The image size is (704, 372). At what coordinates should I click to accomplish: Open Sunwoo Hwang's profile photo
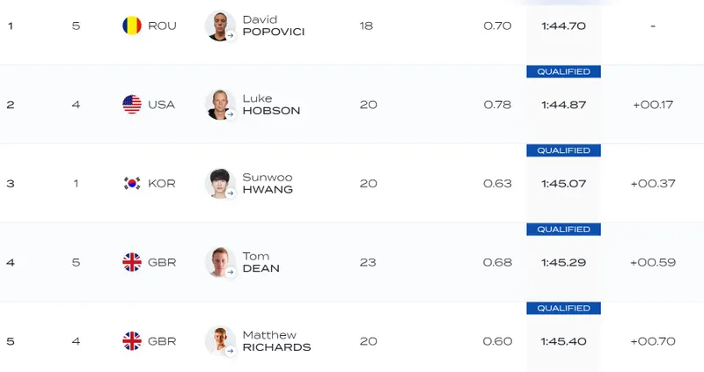click(219, 184)
